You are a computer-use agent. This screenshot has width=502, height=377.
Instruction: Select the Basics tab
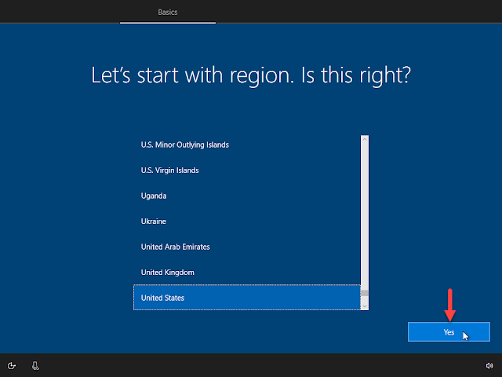click(168, 13)
